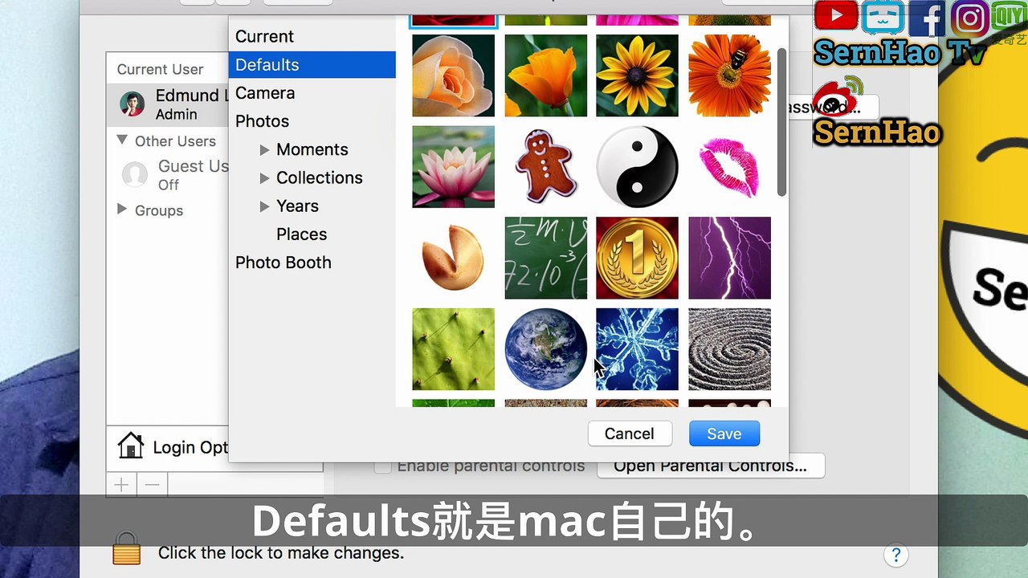Select the Collections label under Photos
1028x578 pixels.
pos(320,177)
